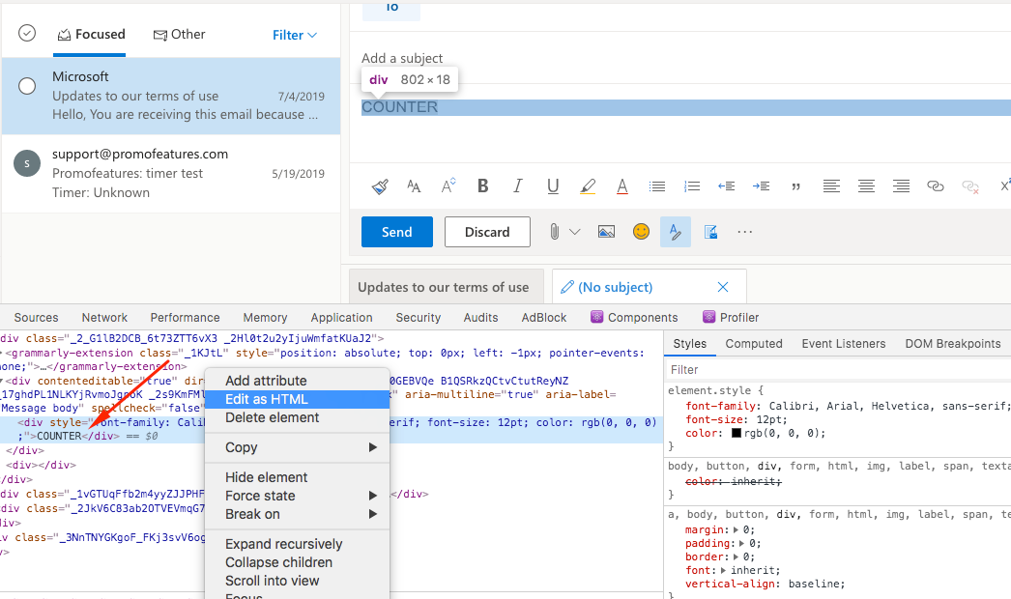
Task: Choose Edit as HTML from context menu
Action: (298, 399)
